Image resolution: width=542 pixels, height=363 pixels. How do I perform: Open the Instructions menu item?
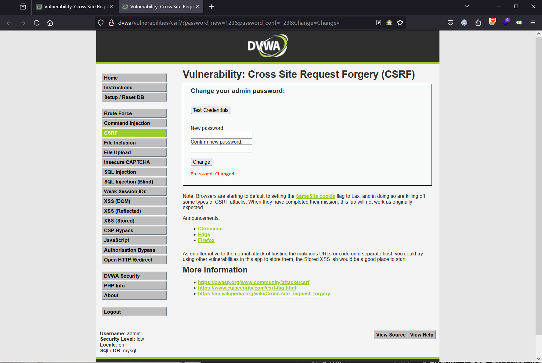tap(134, 87)
